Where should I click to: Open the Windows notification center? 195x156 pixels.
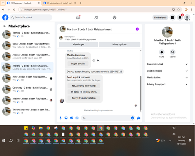[x=190, y=140]
